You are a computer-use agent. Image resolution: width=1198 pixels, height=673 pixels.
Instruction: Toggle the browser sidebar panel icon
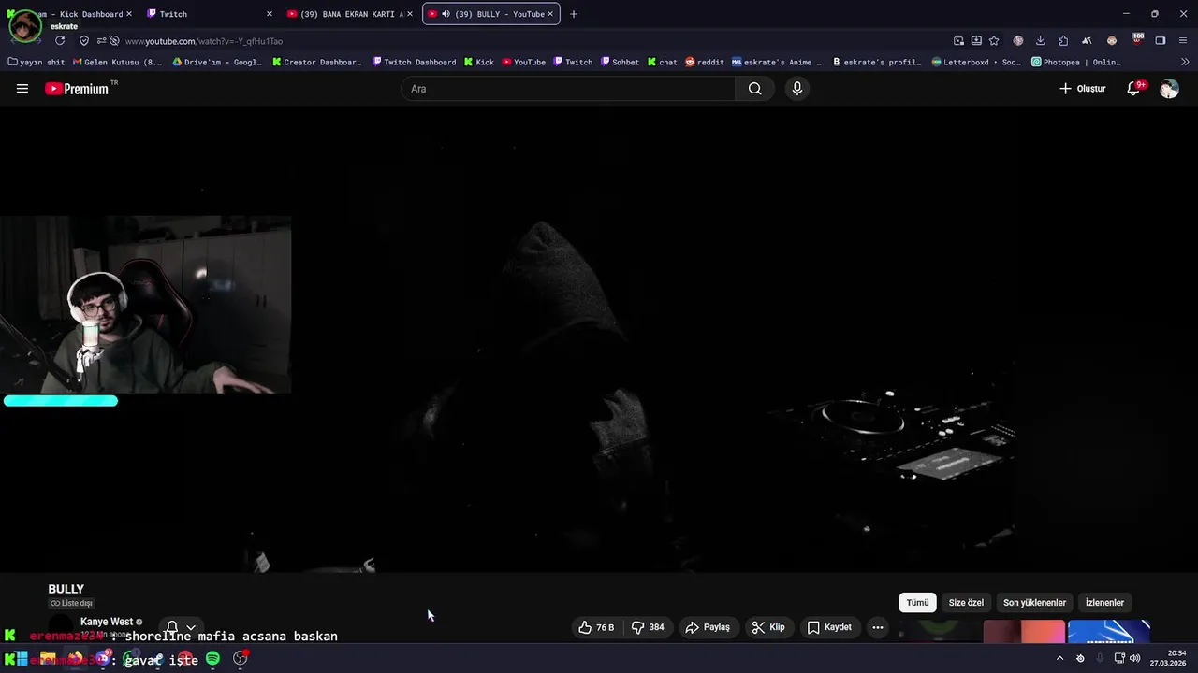[1161, 41]
